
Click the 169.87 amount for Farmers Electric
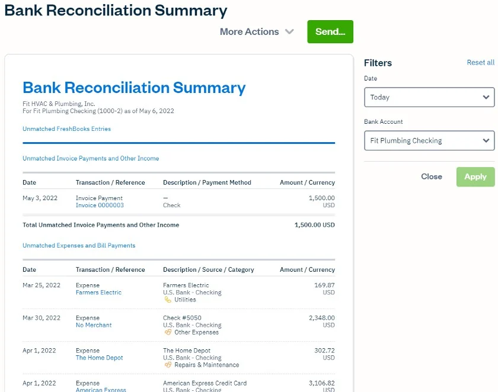(324, 285)
